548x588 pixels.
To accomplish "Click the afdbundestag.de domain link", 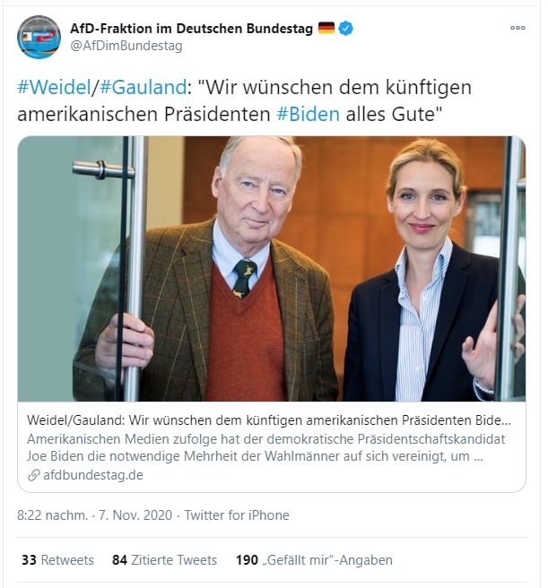I will 93,475.
